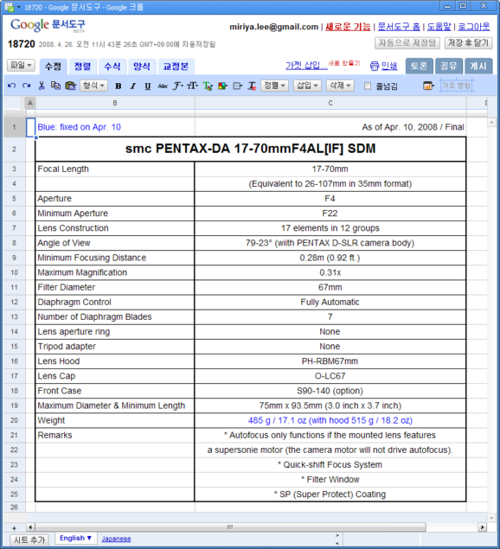Apply underline formatting icon
This screenshot has width=500, height=549.
click(x=148, y=86)
